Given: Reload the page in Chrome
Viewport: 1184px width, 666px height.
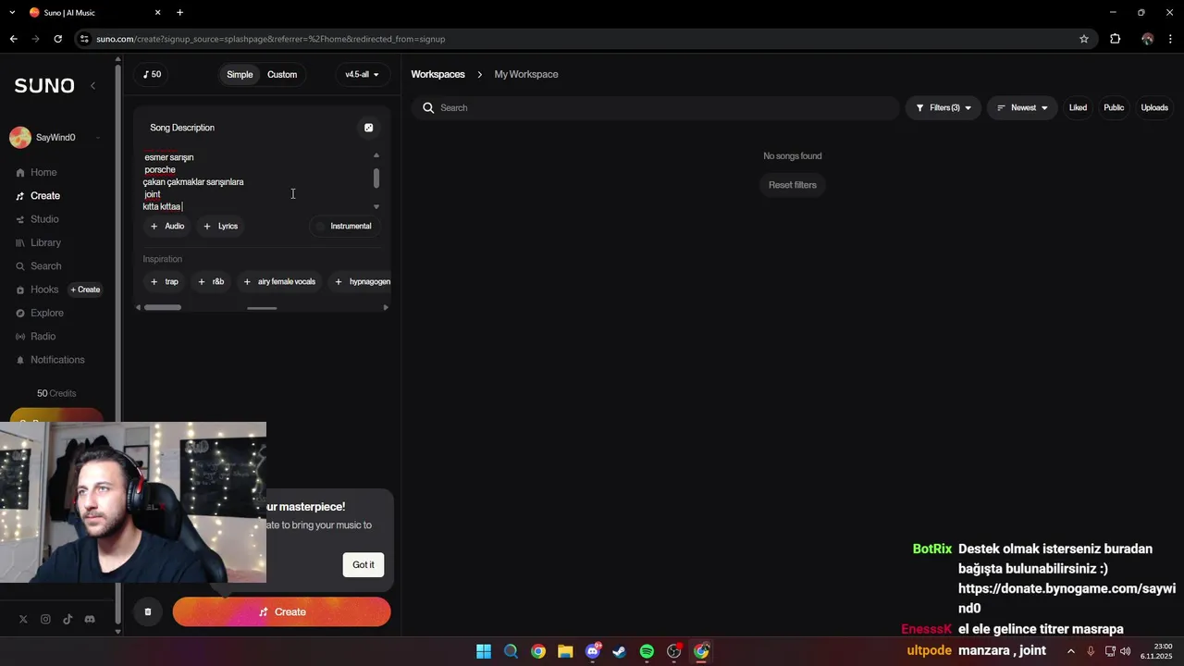Looking at the screenshot, I should [57, 39].
